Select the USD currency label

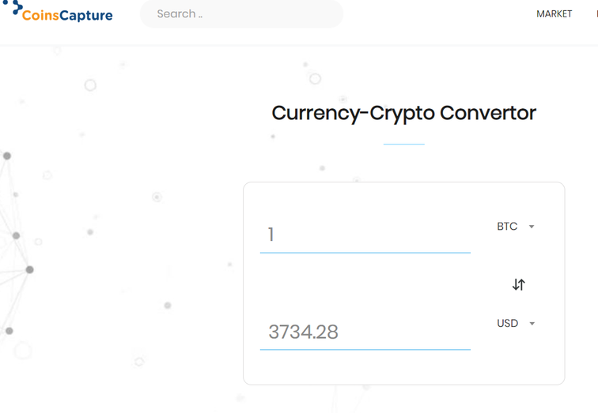coord(507,323)
